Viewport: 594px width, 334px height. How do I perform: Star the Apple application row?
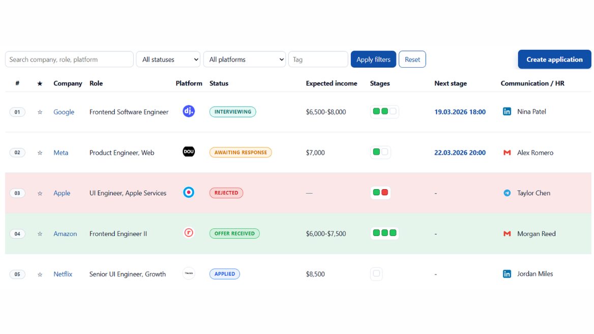pos(40,193)
